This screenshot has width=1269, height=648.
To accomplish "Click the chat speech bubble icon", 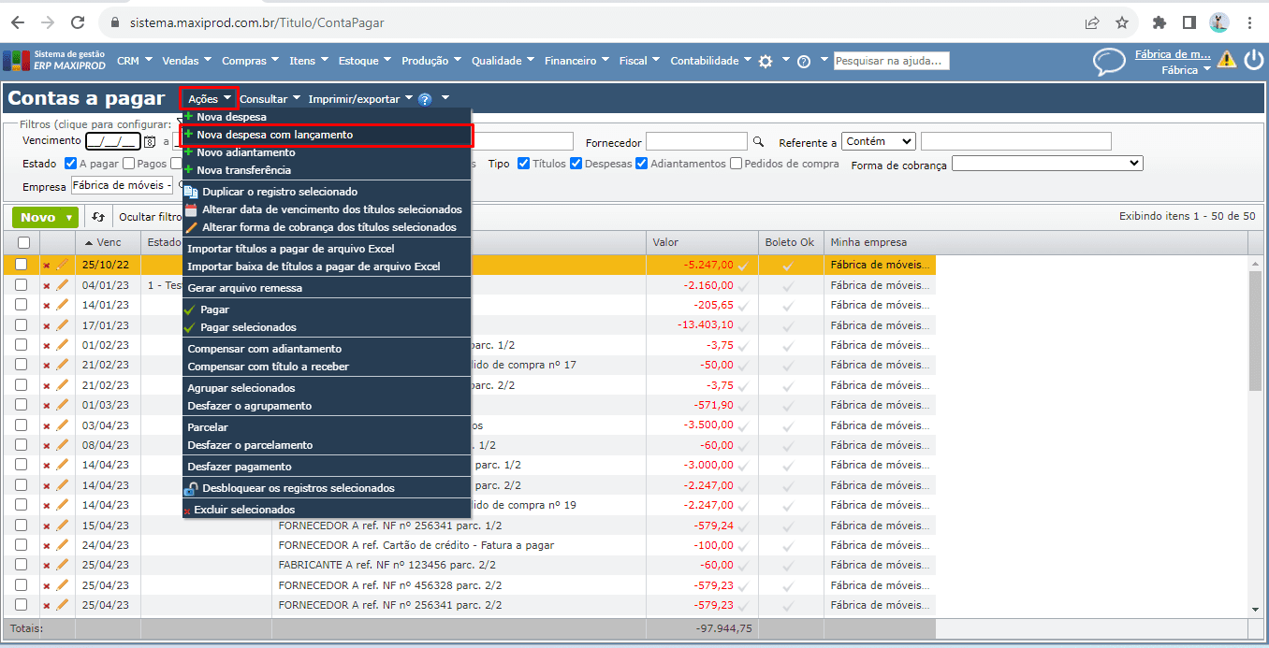I will pos(1109,62).
